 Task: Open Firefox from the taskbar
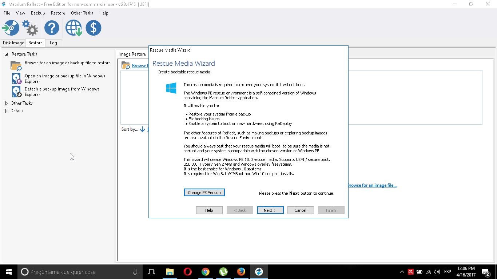coord(241,272)
